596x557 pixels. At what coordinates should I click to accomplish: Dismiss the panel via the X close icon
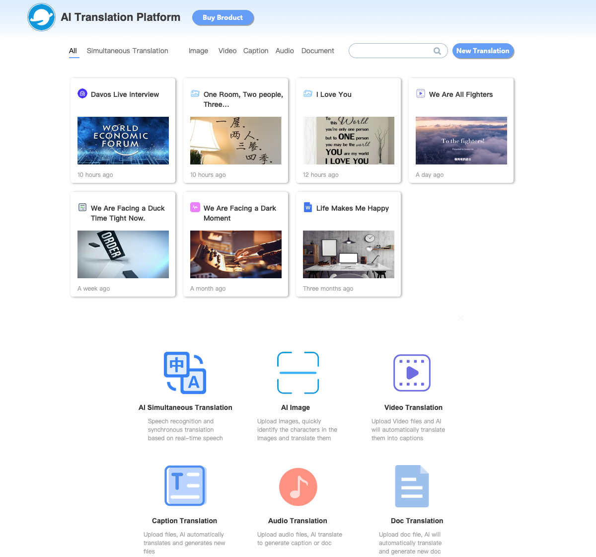(460, 318)
